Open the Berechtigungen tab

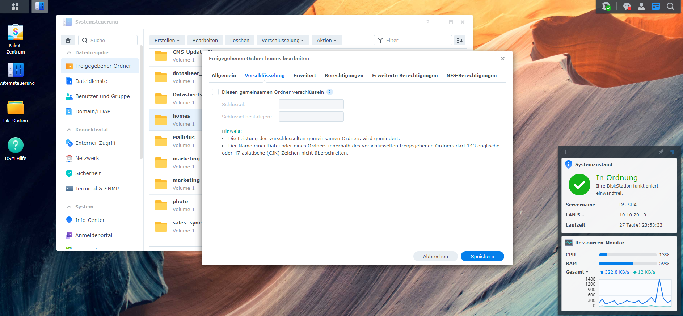tap(344, 75)
